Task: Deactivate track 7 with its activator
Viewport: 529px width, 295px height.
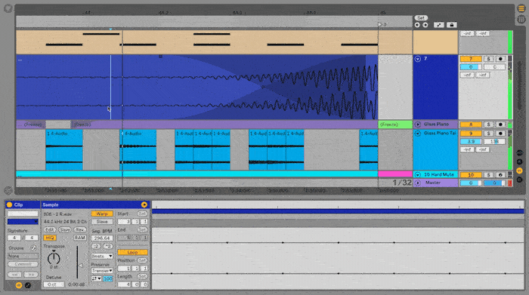Action: point(471,59)
